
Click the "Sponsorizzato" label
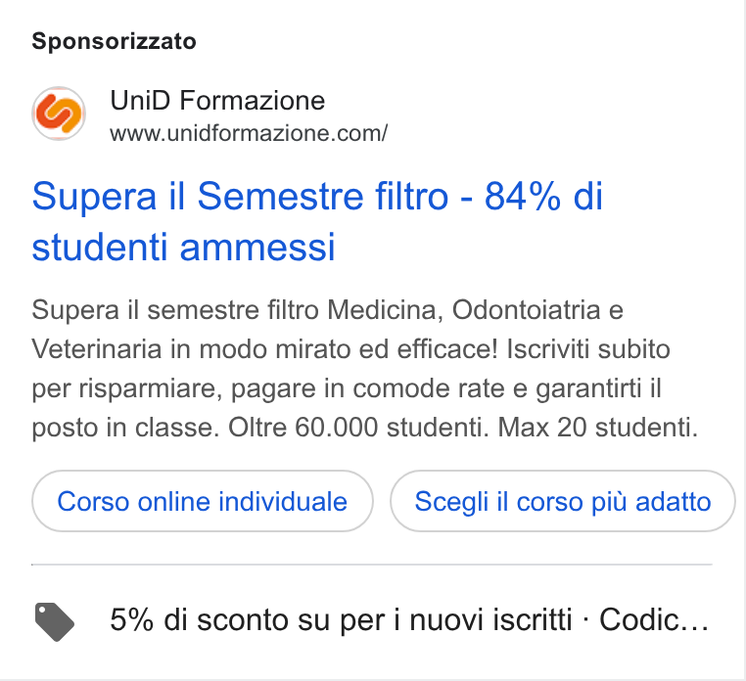(114, 41)
